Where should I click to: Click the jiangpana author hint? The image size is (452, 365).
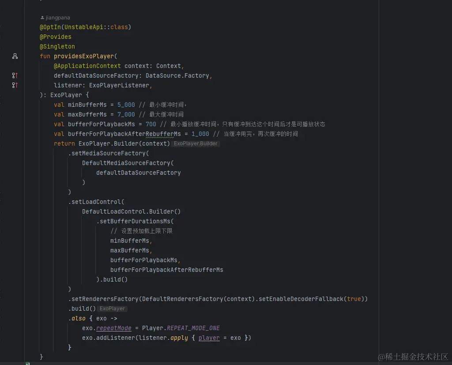click(x=55, y=18)
